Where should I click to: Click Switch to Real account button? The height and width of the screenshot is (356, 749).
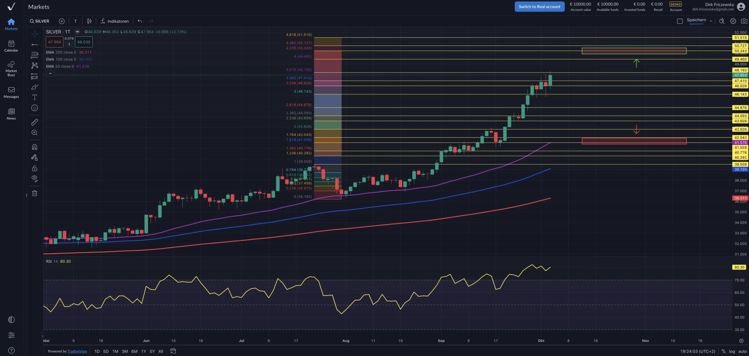pyautogui.click(x=539, y=7)
